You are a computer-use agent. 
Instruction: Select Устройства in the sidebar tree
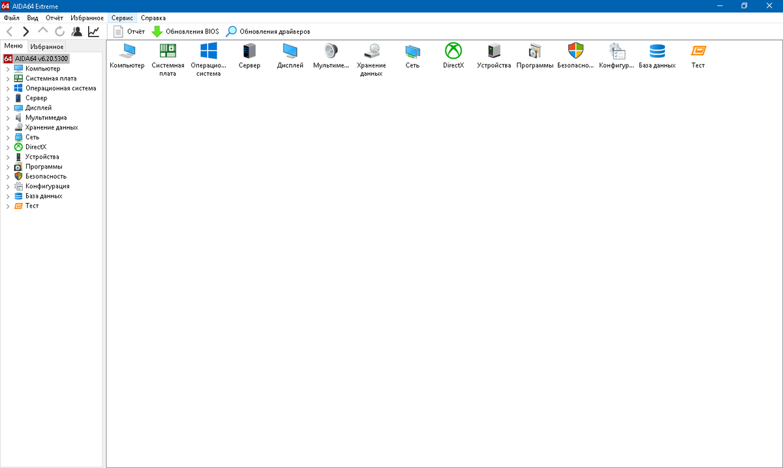pyautogui.click(x=42, y=157)
